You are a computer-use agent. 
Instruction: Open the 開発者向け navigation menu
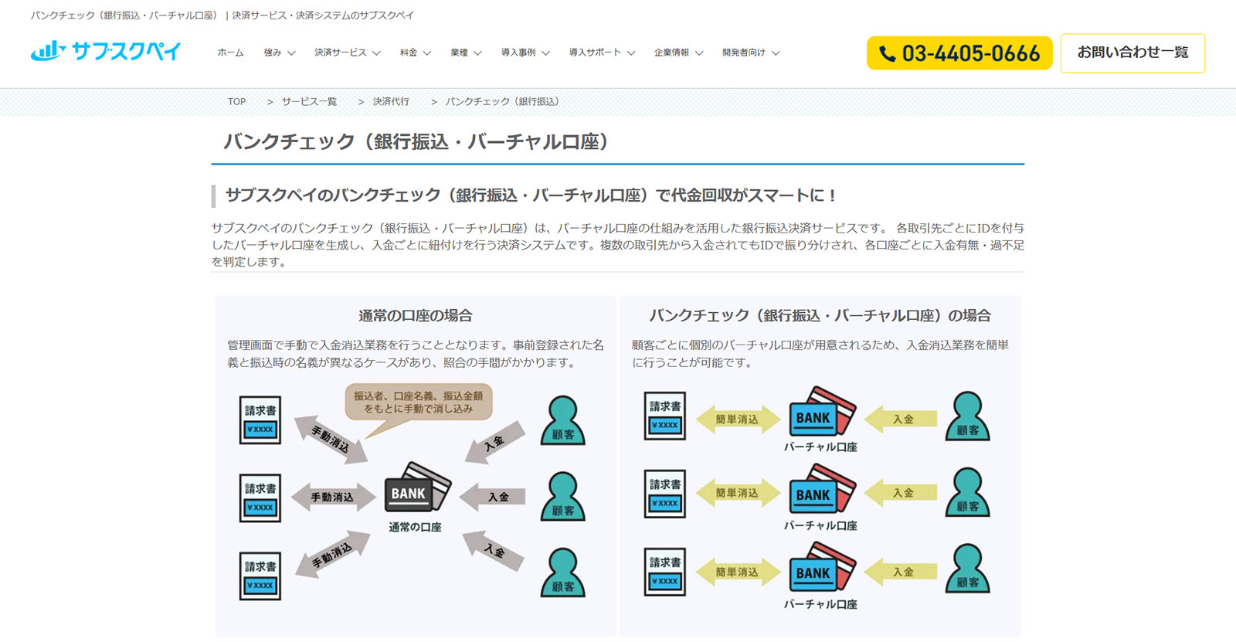(x=744, y=53)
